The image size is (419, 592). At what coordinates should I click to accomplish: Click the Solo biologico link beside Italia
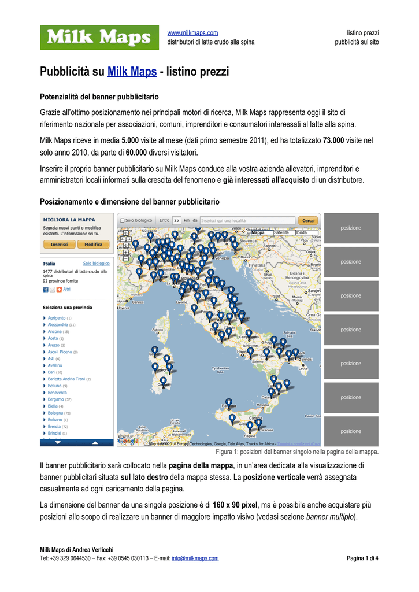[97, 264]
